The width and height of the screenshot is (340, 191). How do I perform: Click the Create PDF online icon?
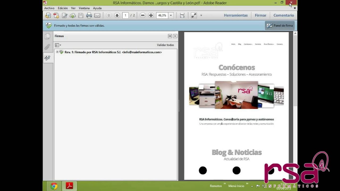56,15
